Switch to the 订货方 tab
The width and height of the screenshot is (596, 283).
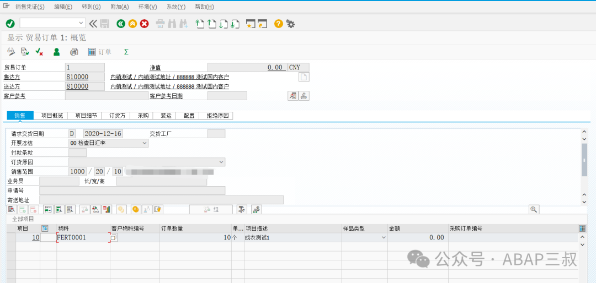coord(117,116)
